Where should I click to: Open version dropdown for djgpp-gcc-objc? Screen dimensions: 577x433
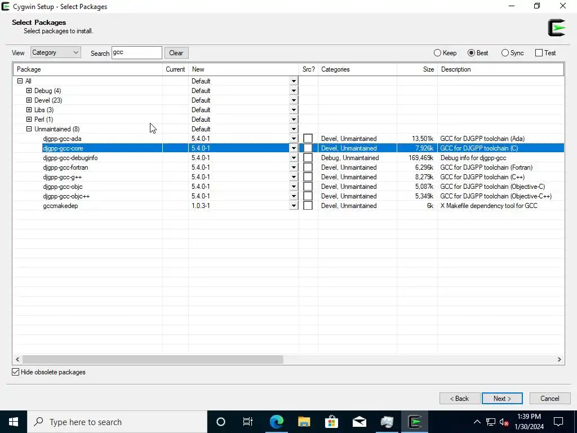click(294, 186)
